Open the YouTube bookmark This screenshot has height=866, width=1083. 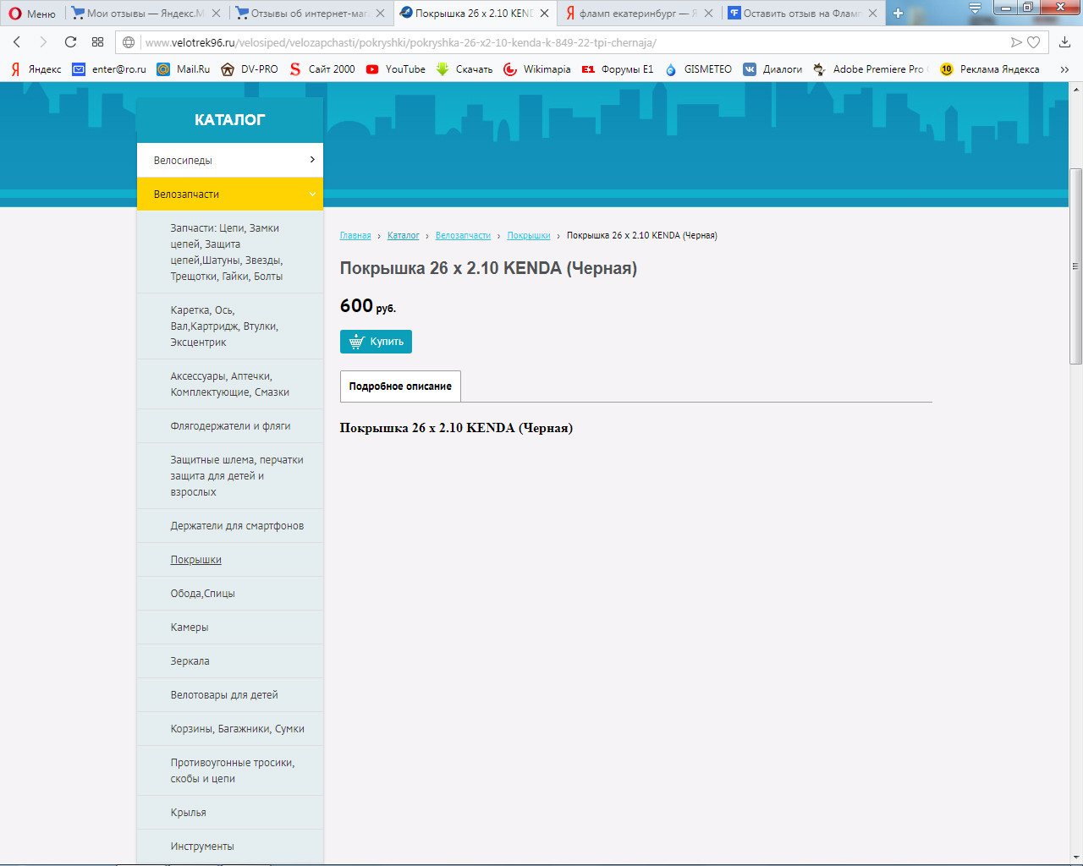pyautogui.click(x=396, y=69)
